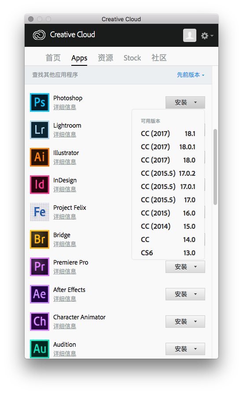Click the Lightroom app name

pyautogui.click(x=67, y=125)
